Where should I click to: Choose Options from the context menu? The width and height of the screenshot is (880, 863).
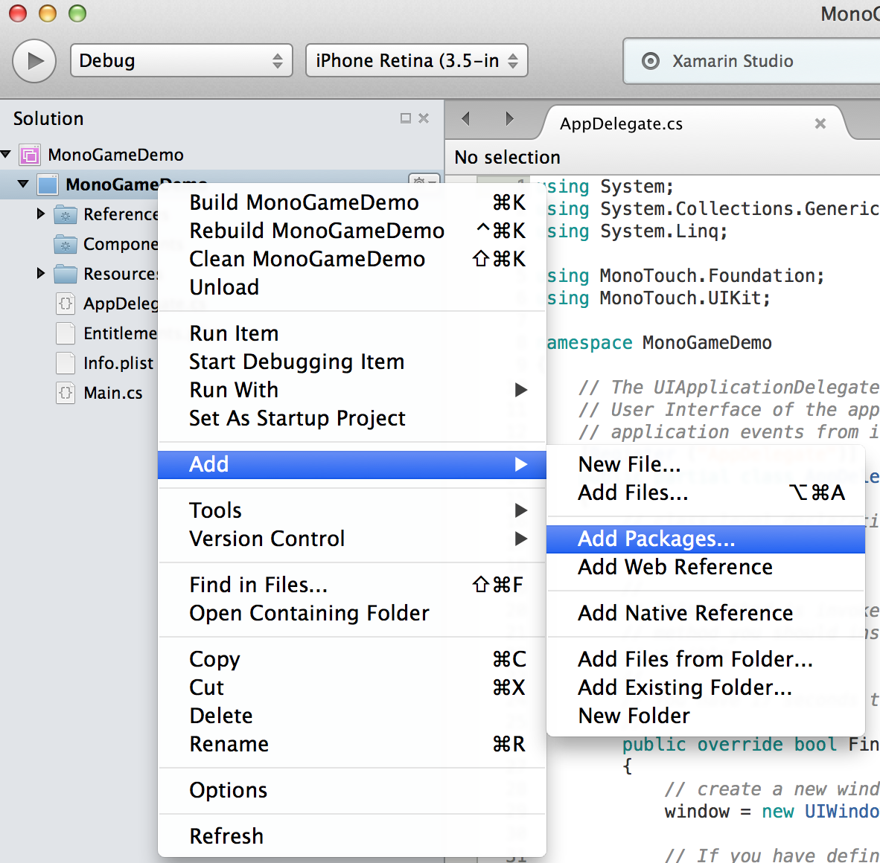point(352,790)
